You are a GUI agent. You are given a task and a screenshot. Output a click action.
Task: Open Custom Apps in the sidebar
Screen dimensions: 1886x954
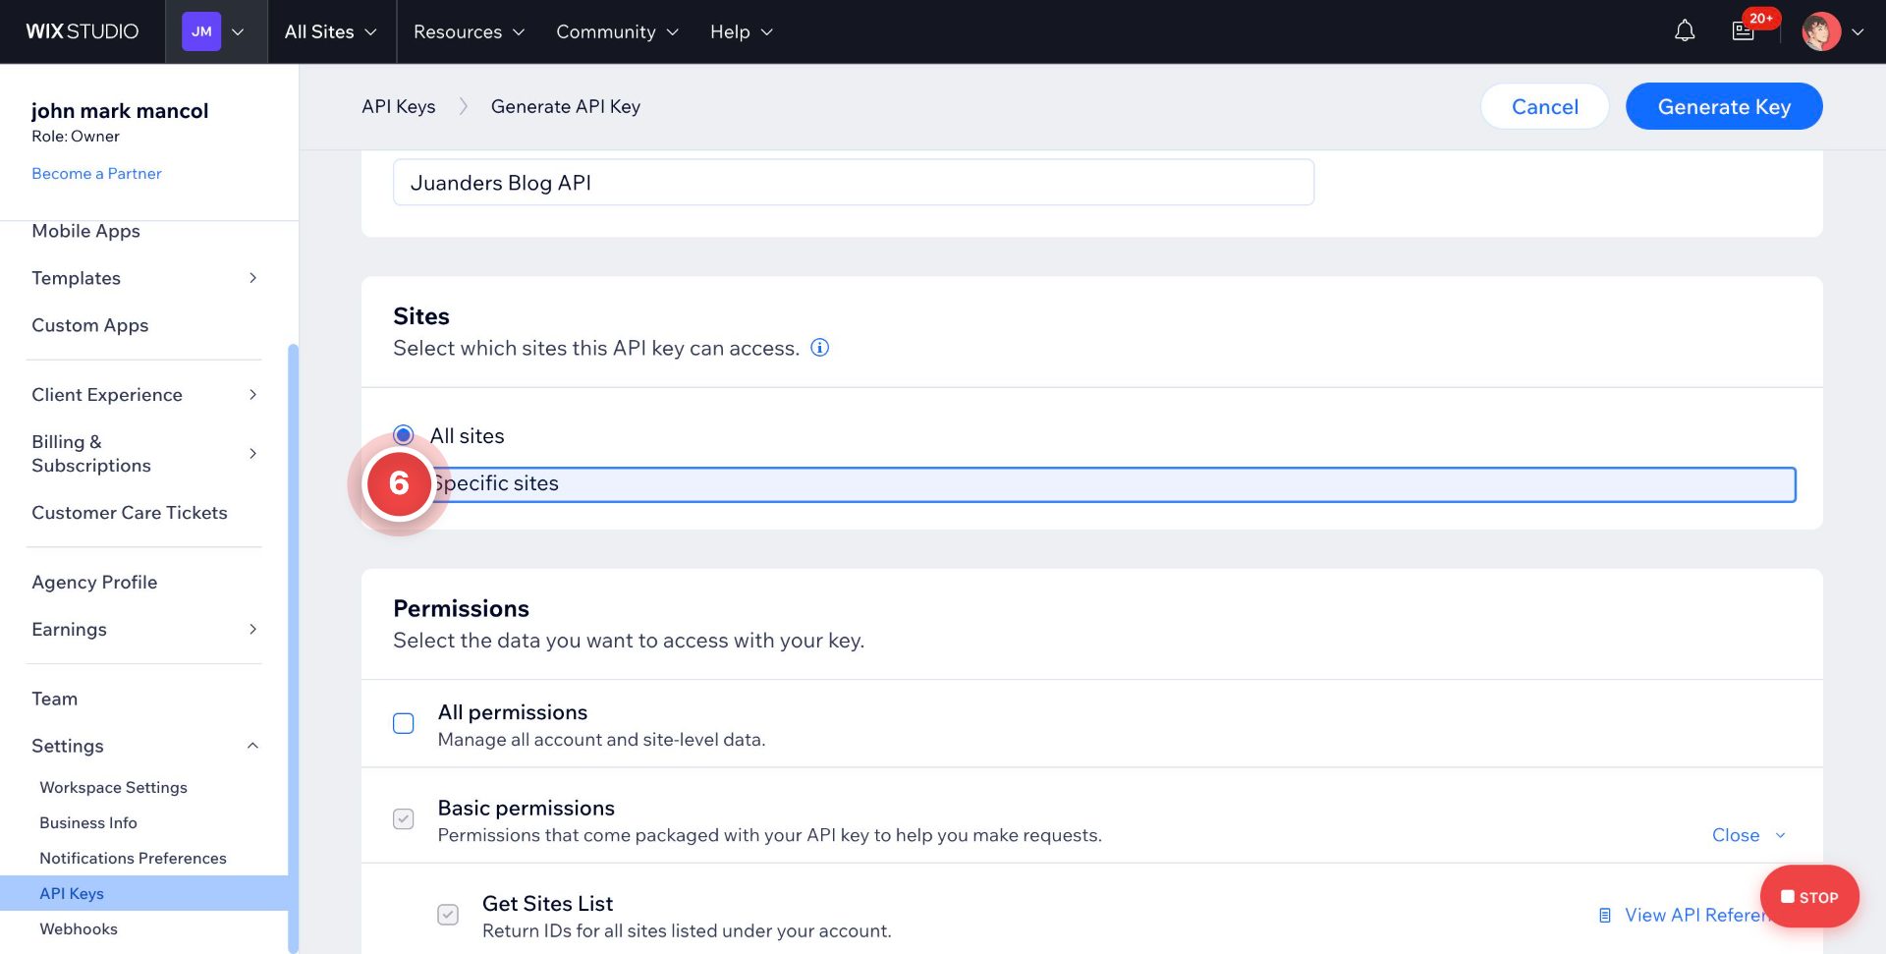pos(89,325)
